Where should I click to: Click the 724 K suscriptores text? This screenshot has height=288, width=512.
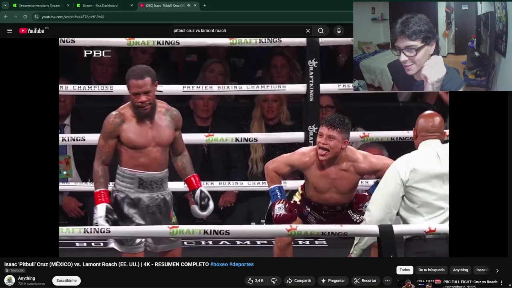click(31, 284)
